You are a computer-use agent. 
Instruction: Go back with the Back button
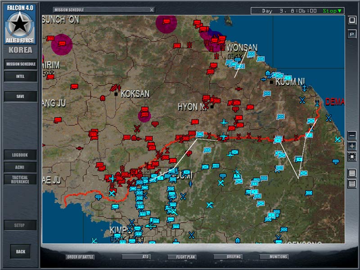(20, 252)
